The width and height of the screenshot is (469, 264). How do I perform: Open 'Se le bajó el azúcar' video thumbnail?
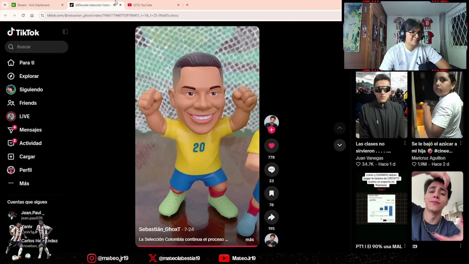(437, 105)
